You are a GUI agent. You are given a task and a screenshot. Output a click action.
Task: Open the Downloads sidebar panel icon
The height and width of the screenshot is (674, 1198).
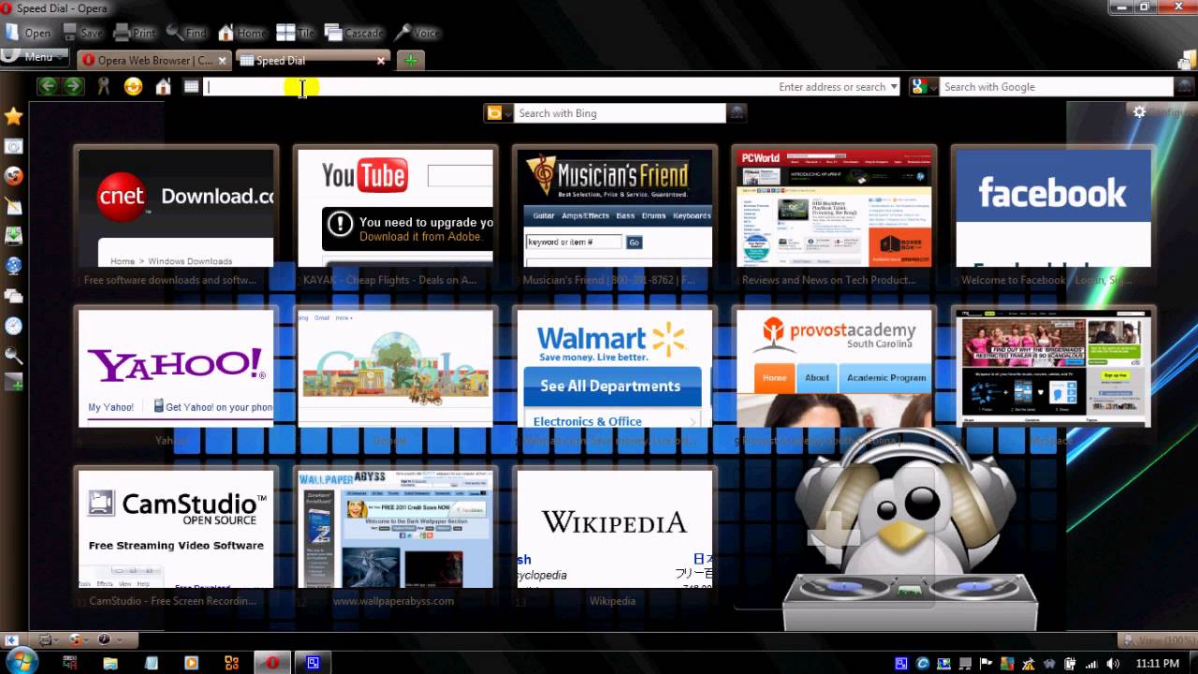pyautogui.click(x=13, y=236)
